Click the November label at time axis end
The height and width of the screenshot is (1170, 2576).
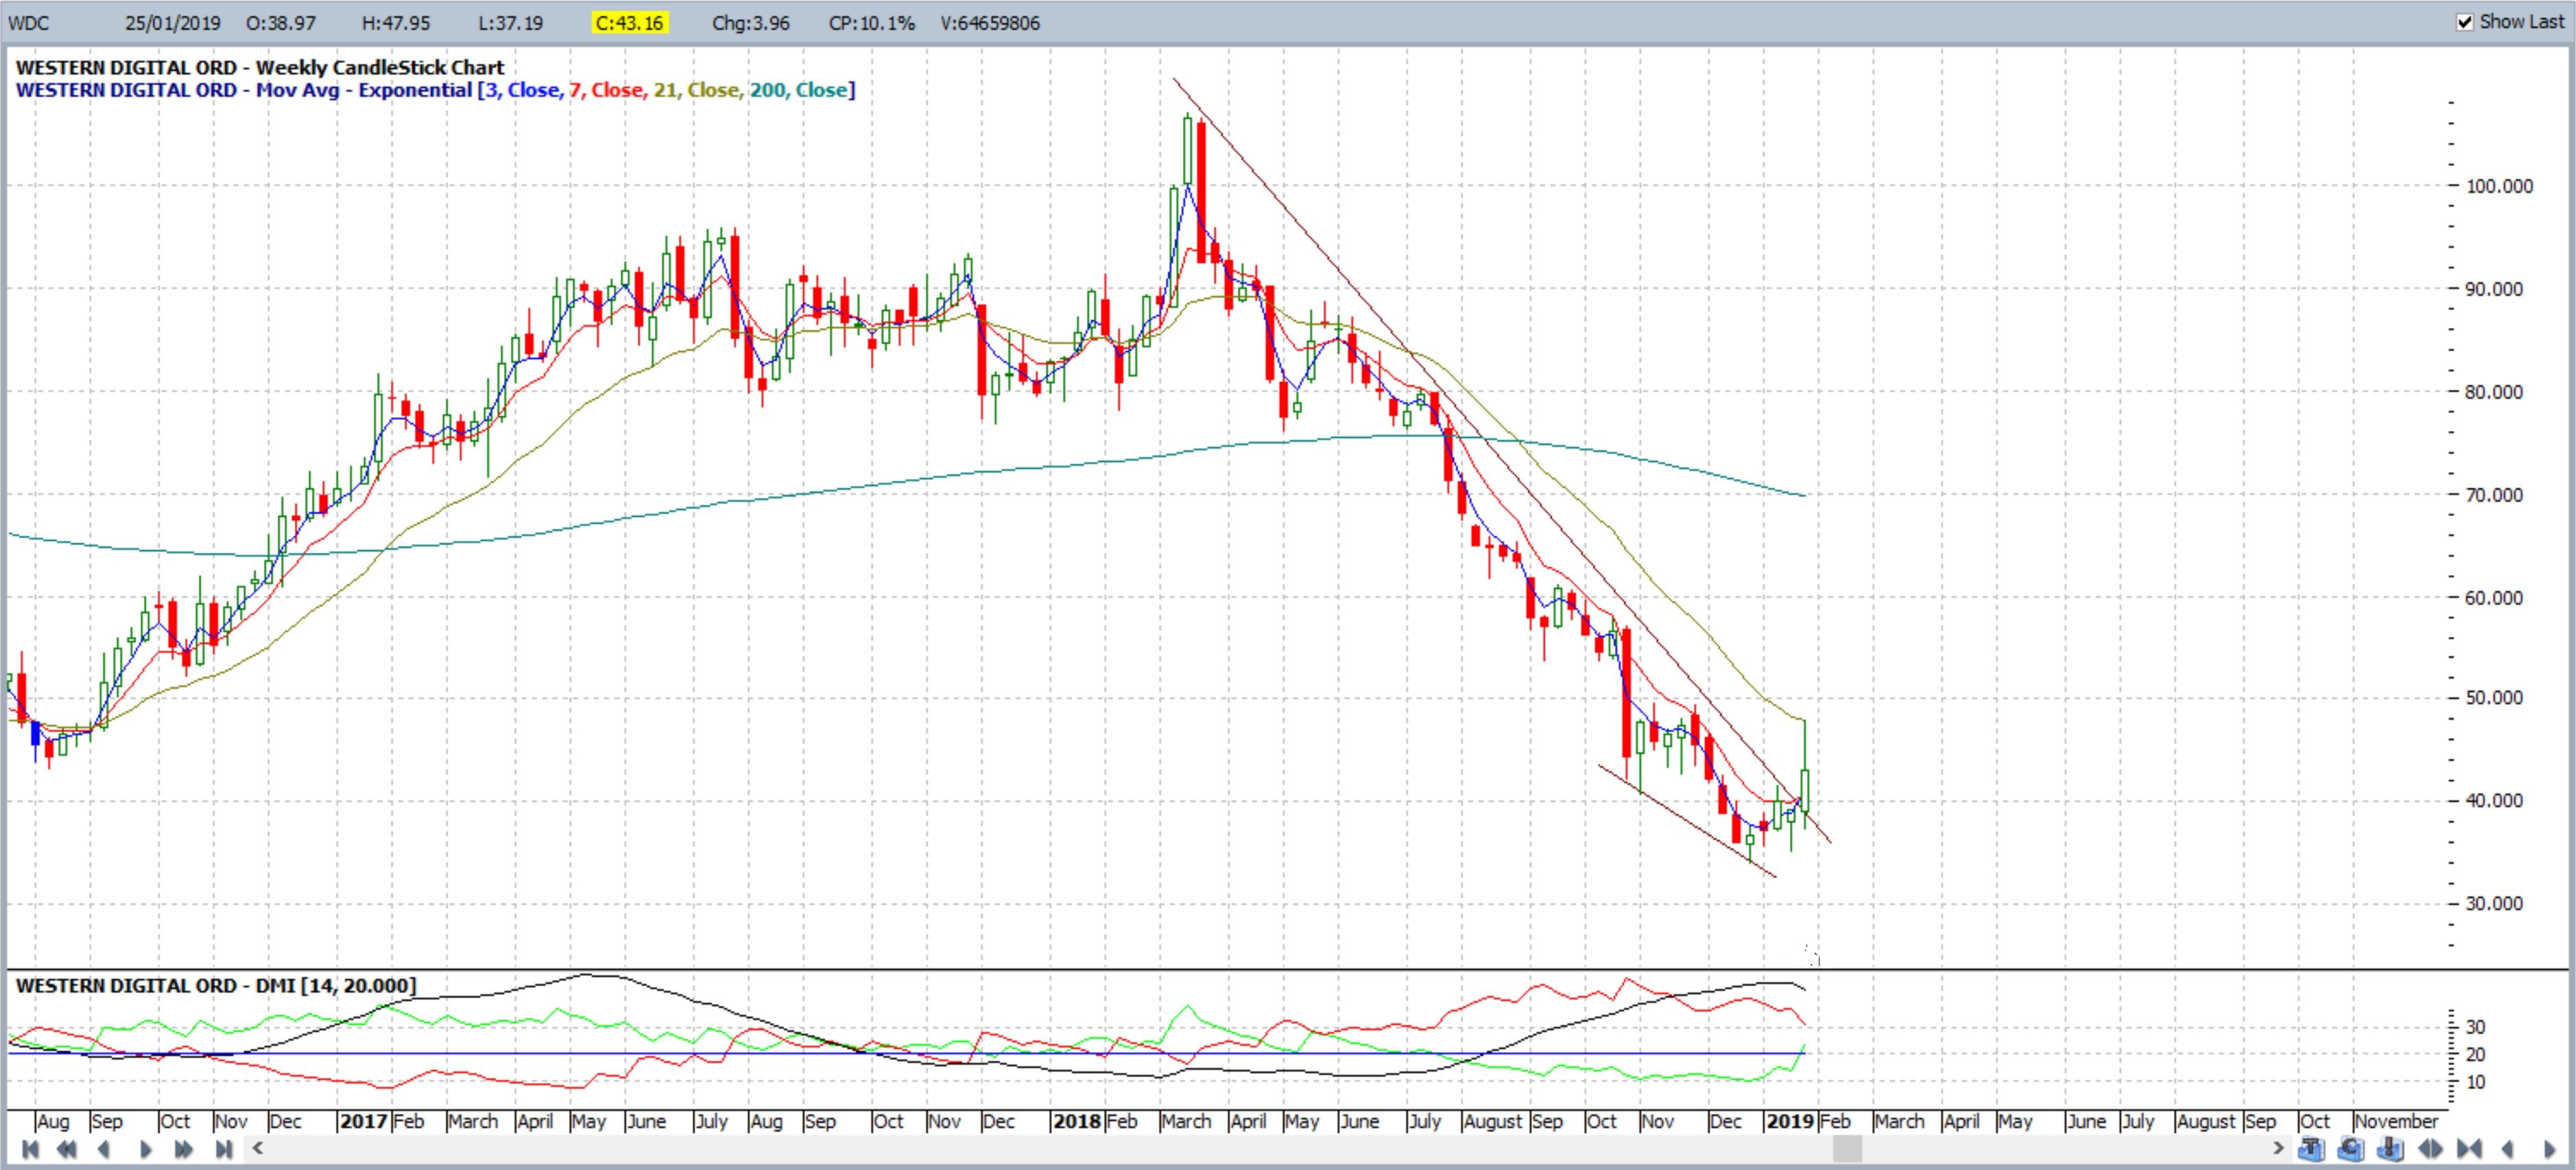coord(2396,1121)
